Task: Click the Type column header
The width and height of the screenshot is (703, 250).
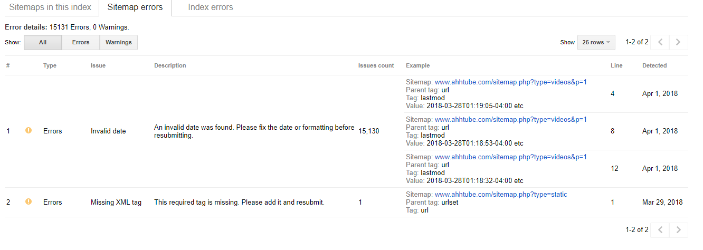Action: click(50, 65)
